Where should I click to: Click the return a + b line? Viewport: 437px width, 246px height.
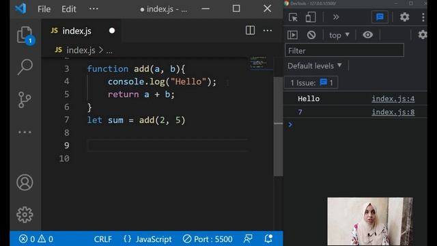(141, 94)
